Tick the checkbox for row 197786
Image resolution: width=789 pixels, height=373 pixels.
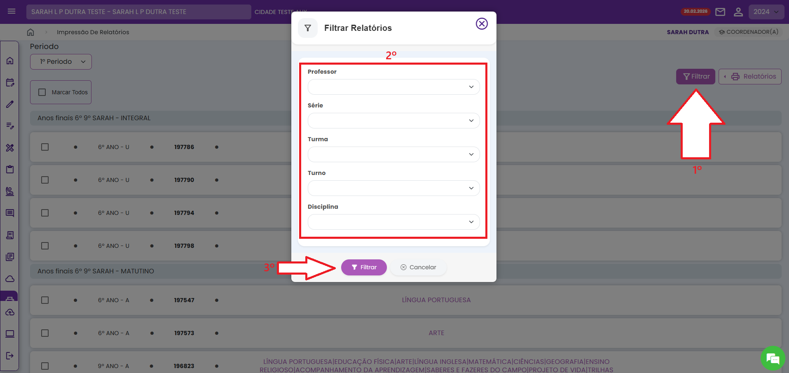click(45, 147)
